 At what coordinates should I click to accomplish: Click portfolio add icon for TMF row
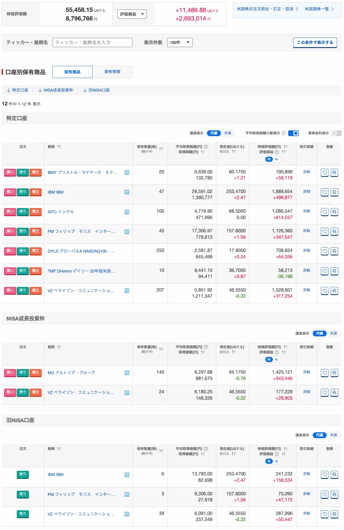coord(334,271)
